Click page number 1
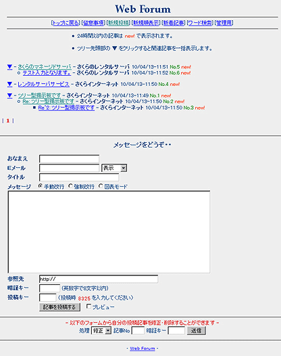The width and height of the screenshot is (281, 356). click(8, 120)
